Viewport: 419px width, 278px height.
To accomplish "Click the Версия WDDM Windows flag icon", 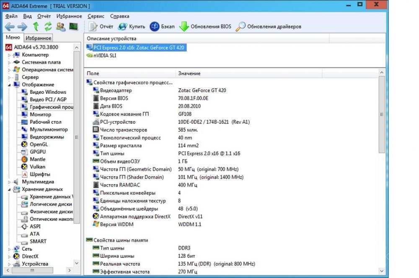I will click(x=96, y=224).
